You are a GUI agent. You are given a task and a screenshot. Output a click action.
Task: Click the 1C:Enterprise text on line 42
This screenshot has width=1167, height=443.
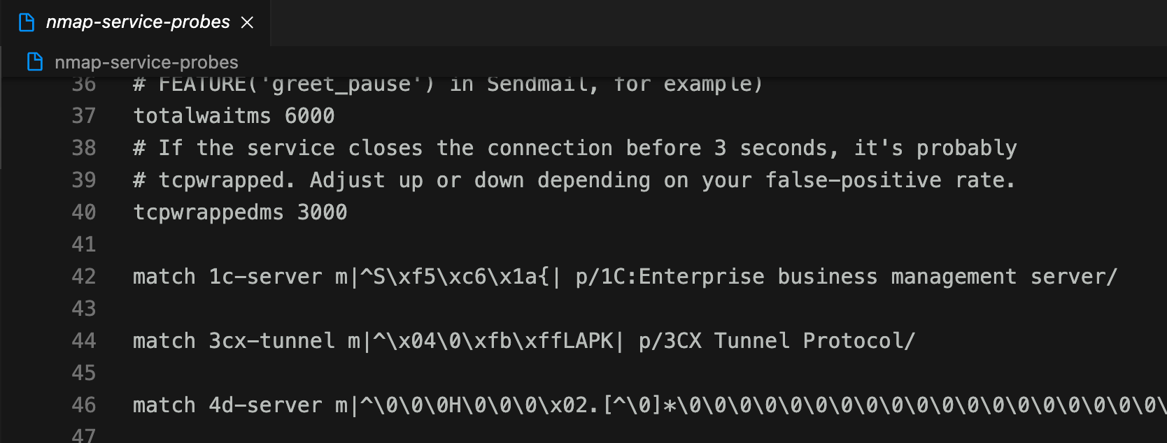pos(682,277)
